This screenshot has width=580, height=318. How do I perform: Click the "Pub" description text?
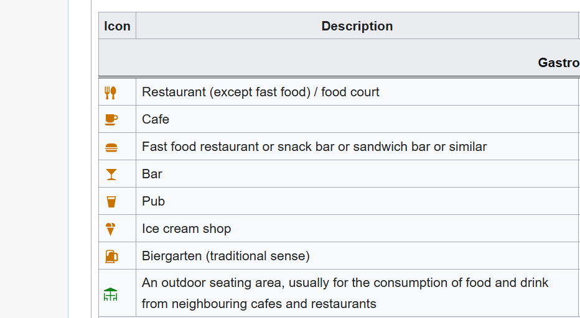click(153, 201)
